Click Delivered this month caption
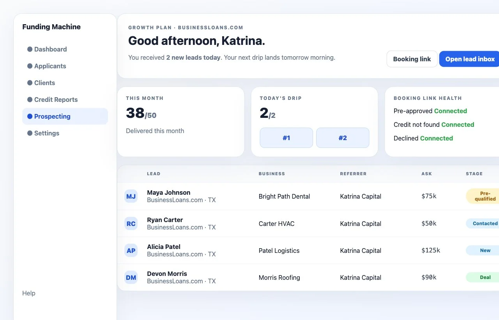The image size is (499, 320). [x=155, y=131]
